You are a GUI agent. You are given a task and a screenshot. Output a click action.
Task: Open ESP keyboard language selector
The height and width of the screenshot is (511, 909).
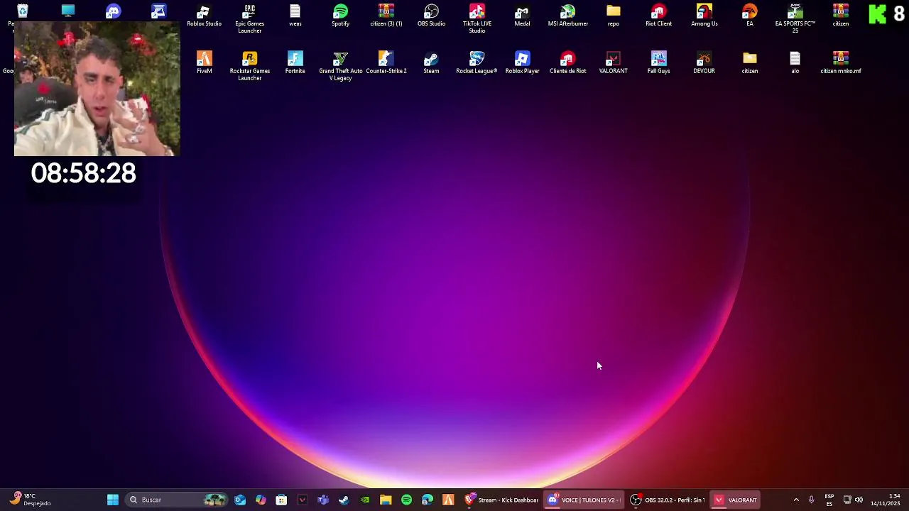[x=829, y=500]
